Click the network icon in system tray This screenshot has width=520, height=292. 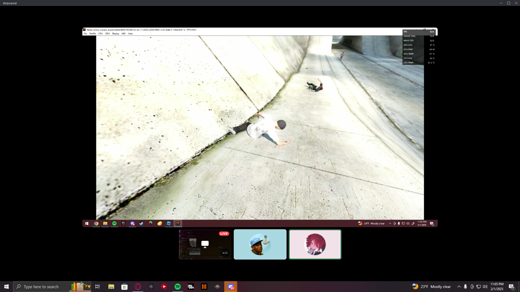pos(479,287)
